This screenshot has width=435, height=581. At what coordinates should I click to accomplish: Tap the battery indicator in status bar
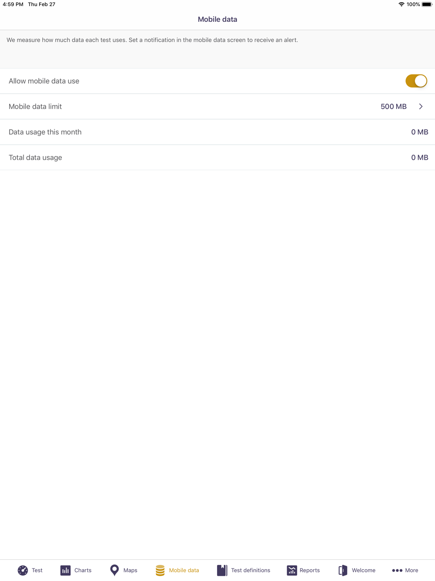427,4
